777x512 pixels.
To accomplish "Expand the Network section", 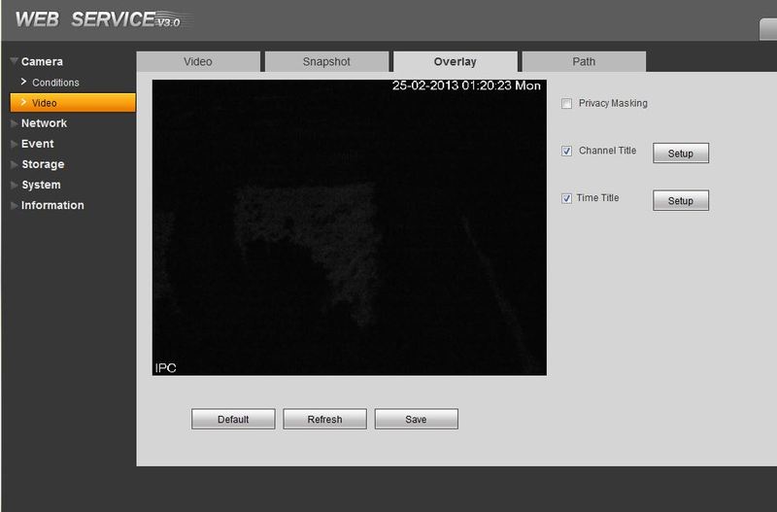I will coord(44,123).
